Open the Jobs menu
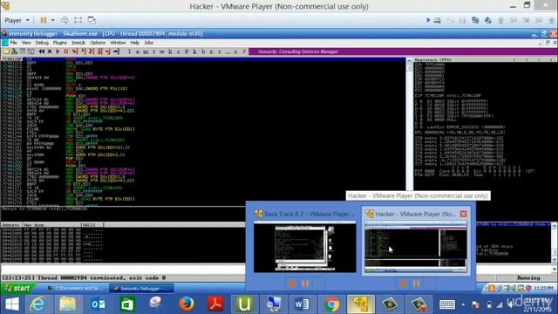The height and width of the screenshot is (314, 558). [x=149, y=43]
